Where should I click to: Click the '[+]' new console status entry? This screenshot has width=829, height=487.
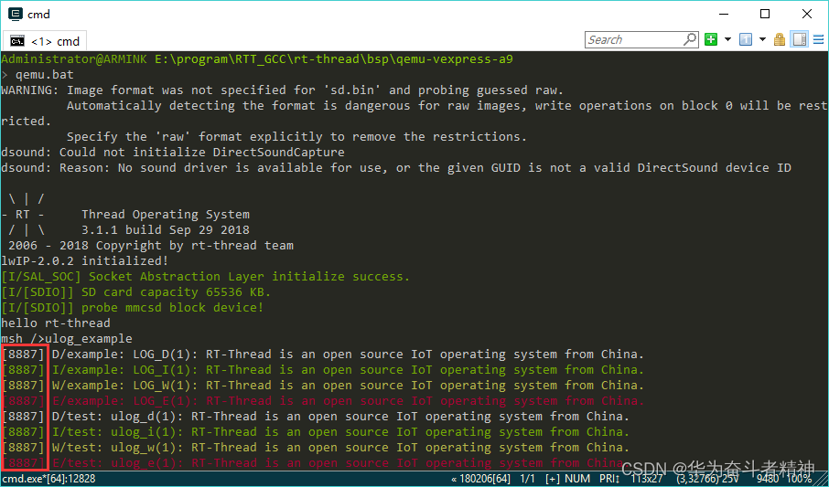[553, 479]
